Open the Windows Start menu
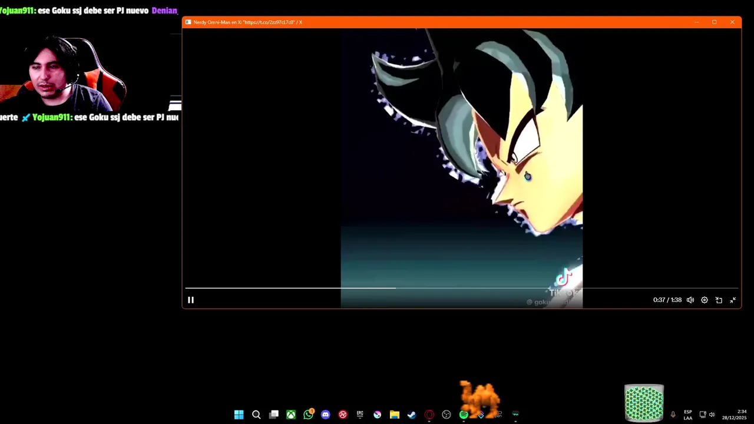 [239, 415]
